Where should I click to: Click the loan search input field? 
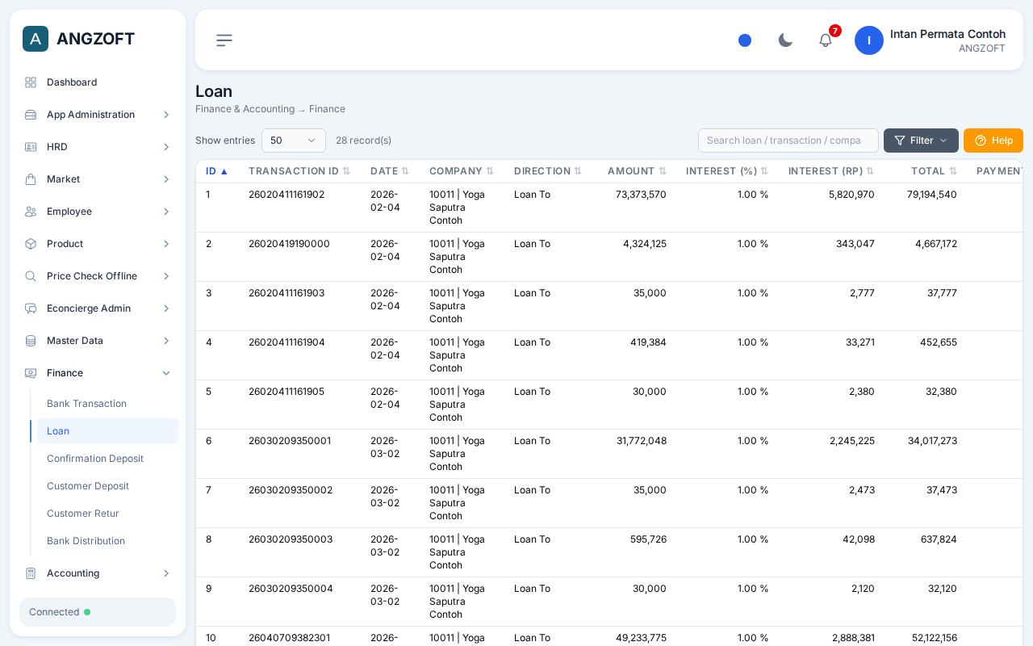[788, 141]
